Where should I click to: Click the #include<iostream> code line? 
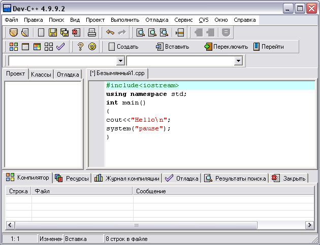(142, 85)
